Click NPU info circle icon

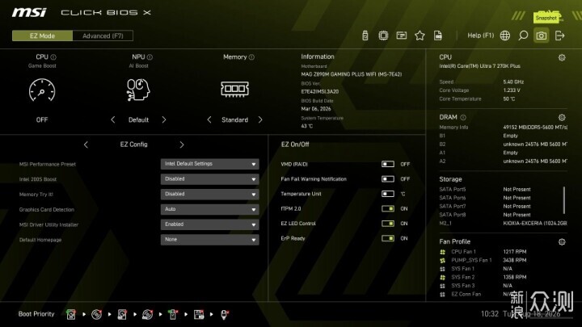click(x=150, y=57)
